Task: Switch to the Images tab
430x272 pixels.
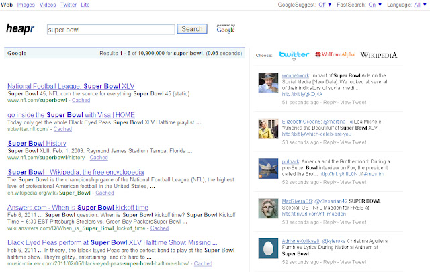Action: click(x=26, y=5)
